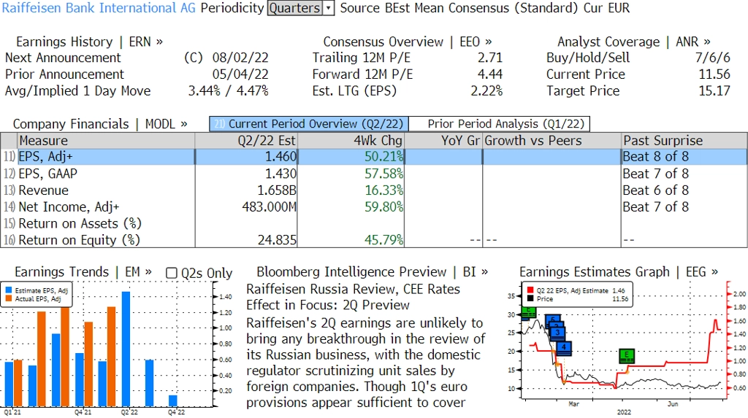748x418 pixels.
Task: Click the black Price legend swatch
Action: pos(530,299)
